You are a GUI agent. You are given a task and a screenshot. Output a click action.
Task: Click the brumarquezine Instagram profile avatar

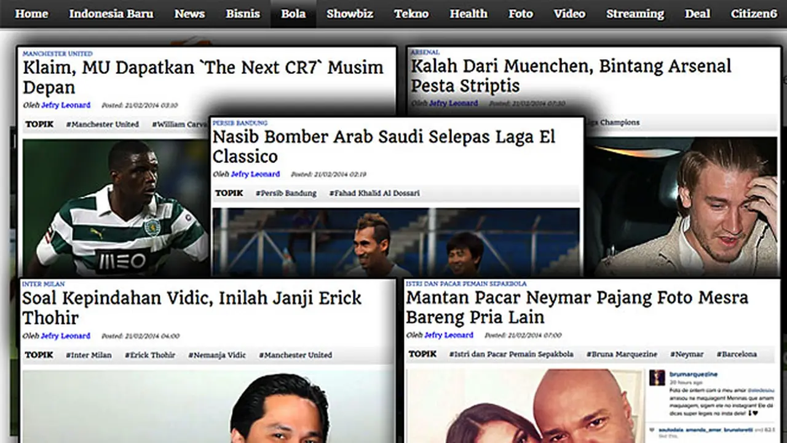[x=658, y=377]
